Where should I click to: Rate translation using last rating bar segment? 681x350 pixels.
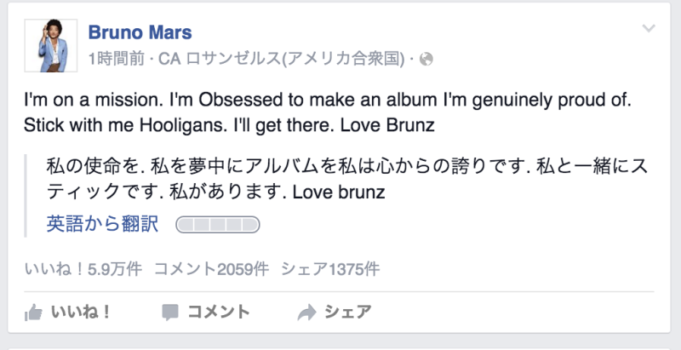tap(249, 226)
